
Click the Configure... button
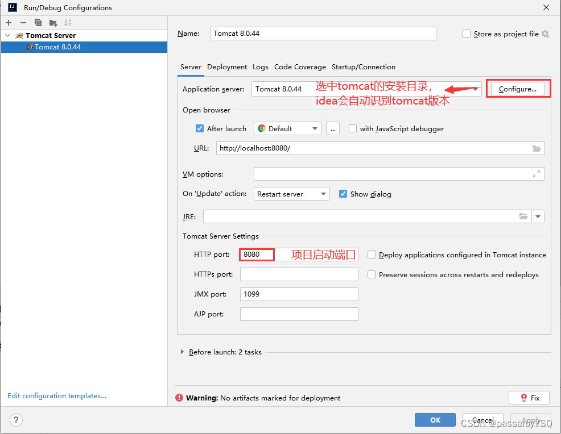517,89
